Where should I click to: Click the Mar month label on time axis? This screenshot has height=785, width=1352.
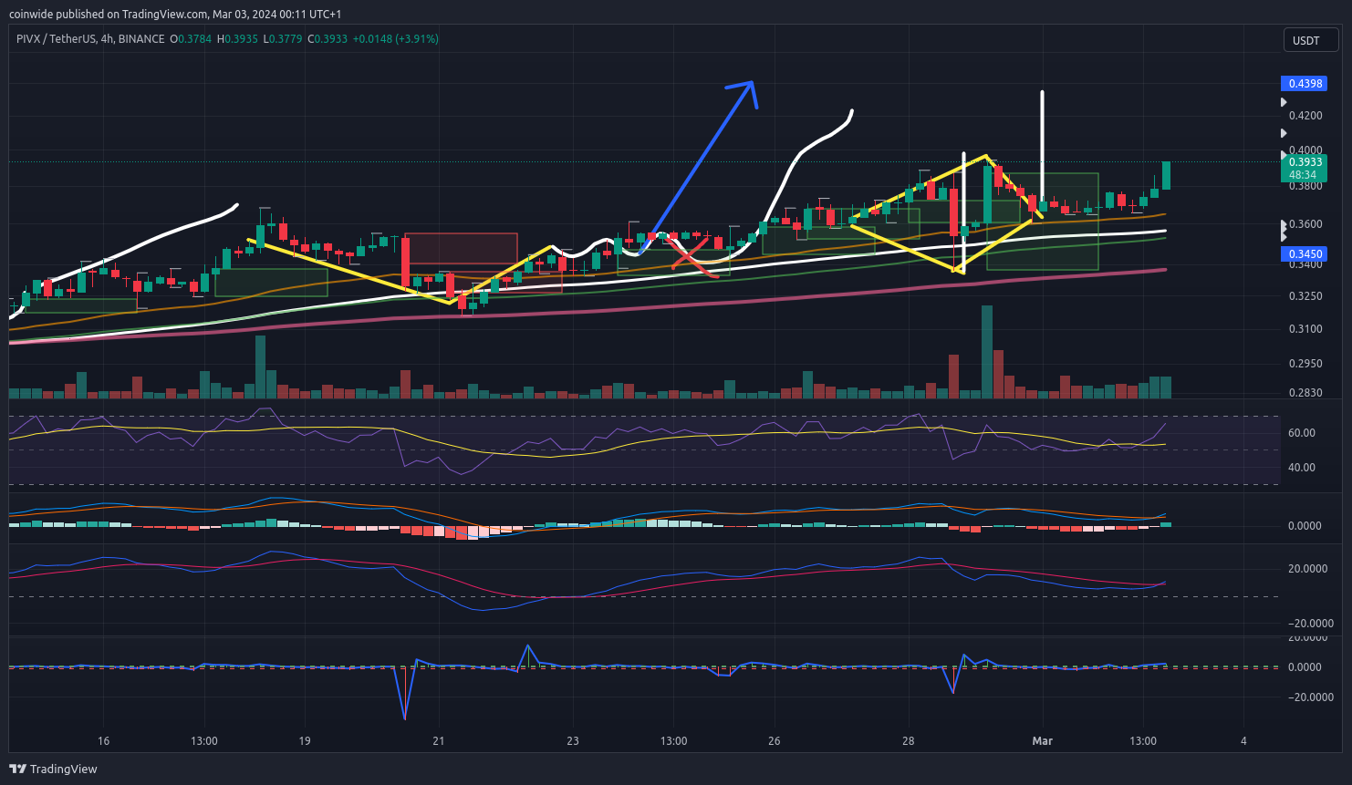1043,741
